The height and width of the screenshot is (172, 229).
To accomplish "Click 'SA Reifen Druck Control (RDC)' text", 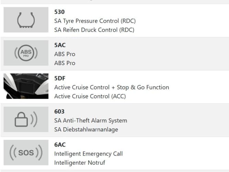I will pos(94,30).
